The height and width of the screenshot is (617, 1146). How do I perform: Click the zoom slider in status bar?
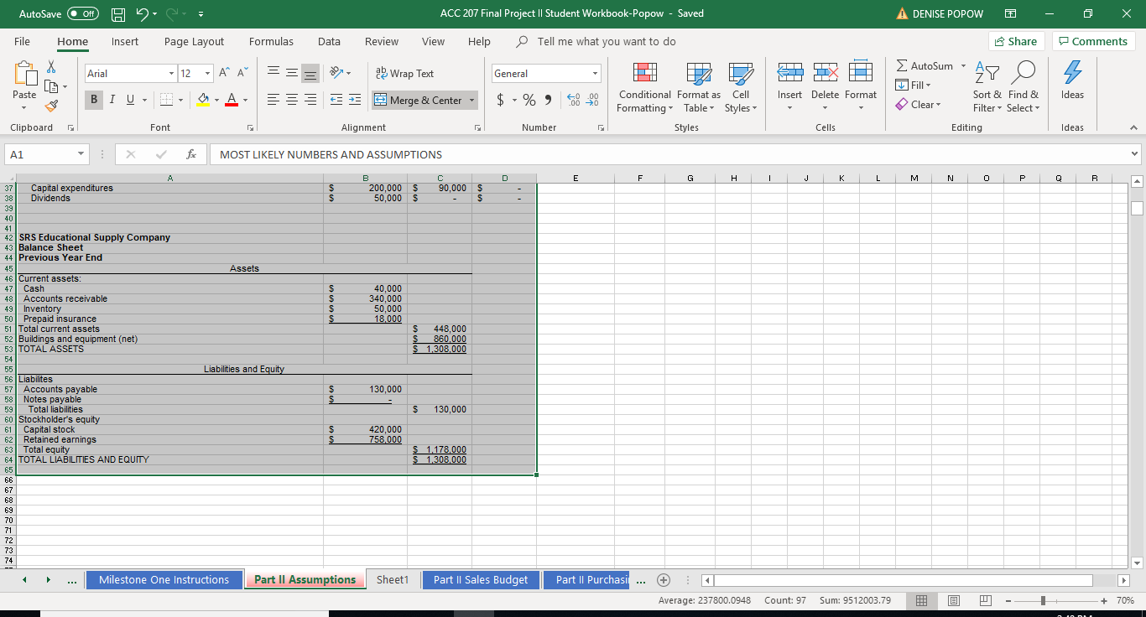[1041, 601]
